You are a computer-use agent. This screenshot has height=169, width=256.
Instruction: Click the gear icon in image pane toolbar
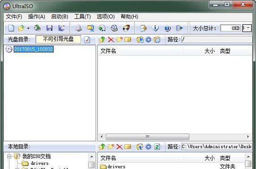point(148,40)
